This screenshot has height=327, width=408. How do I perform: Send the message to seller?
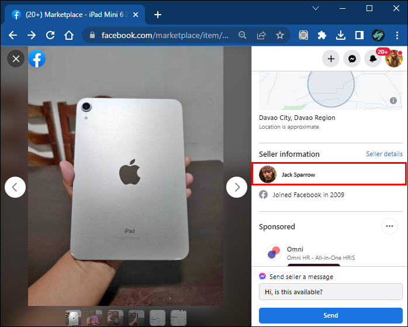tap(331, 315)
